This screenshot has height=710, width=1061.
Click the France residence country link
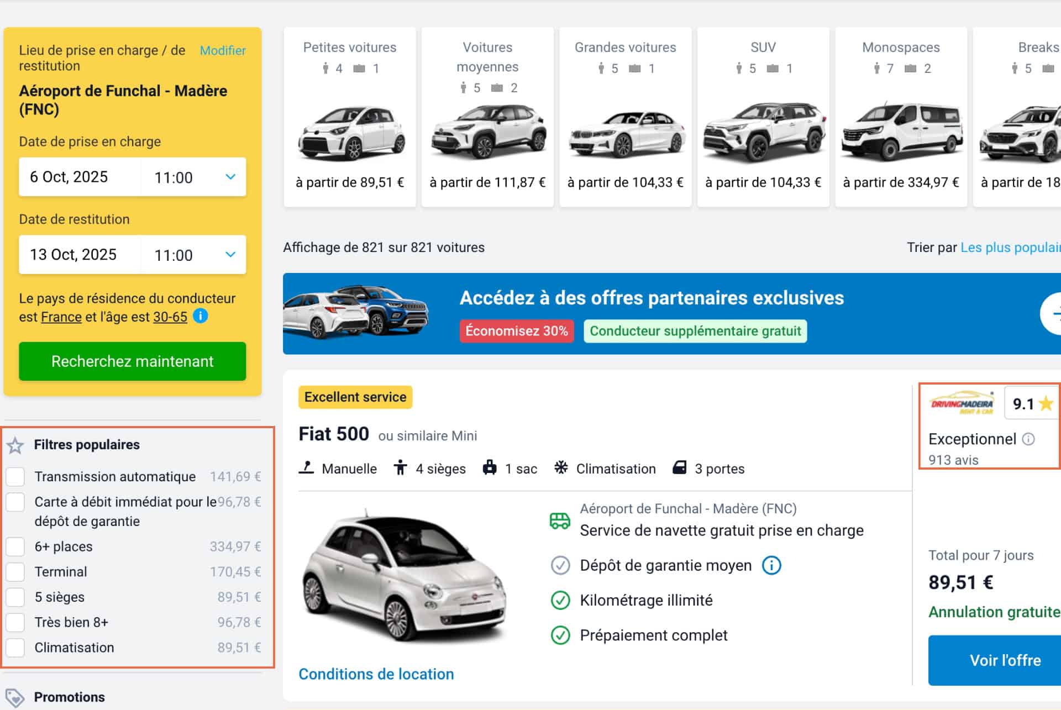pos(61,317)
